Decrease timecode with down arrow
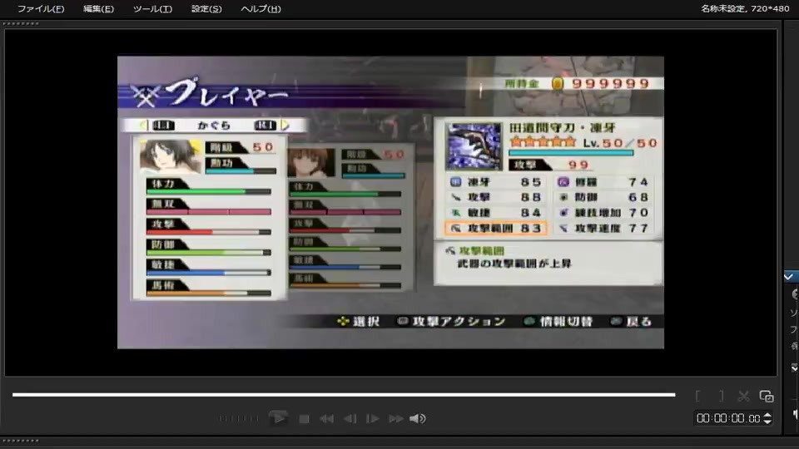This screenshot has width=799, height=449. click(x=767, y=422)
